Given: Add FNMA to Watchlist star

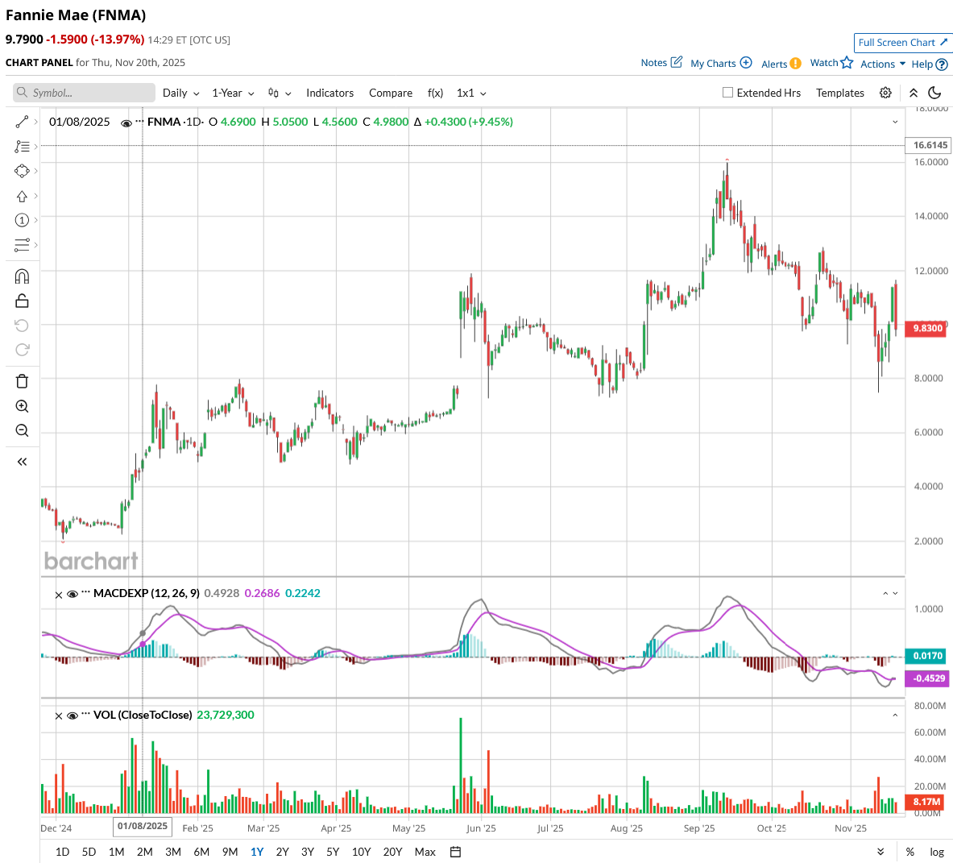Looking at the screenshot, I should (831, 63).
